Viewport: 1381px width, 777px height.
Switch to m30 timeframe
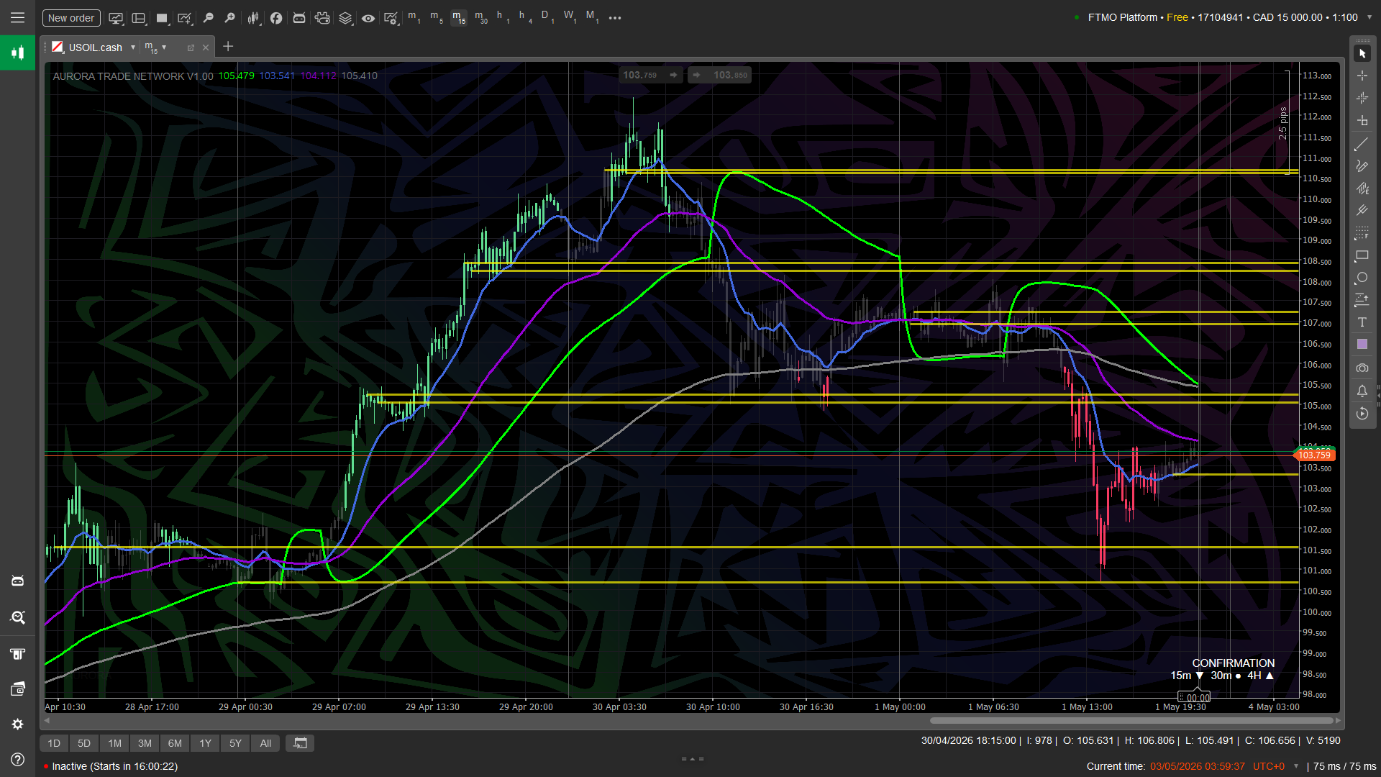481,17
